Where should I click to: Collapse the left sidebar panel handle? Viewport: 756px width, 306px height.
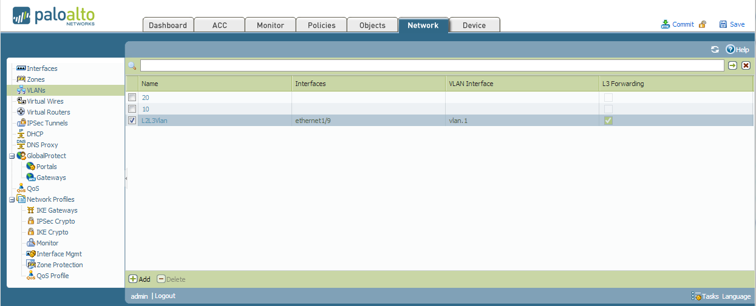[126, 178]
